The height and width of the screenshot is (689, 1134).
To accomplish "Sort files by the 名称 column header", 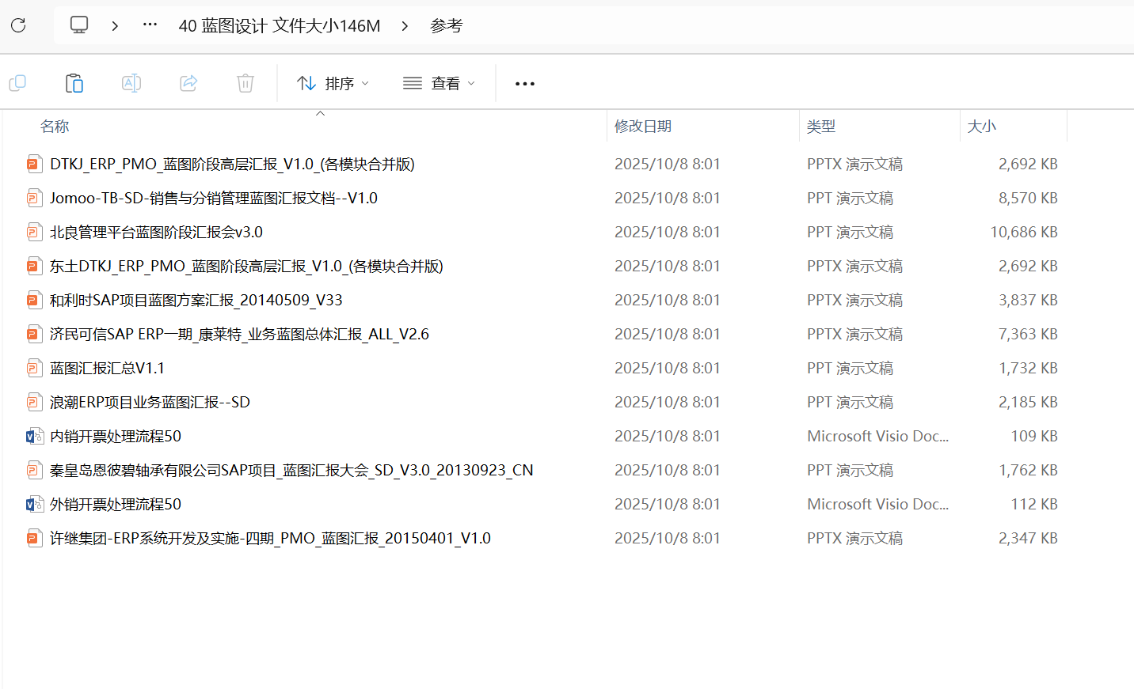I will [55, 127].
